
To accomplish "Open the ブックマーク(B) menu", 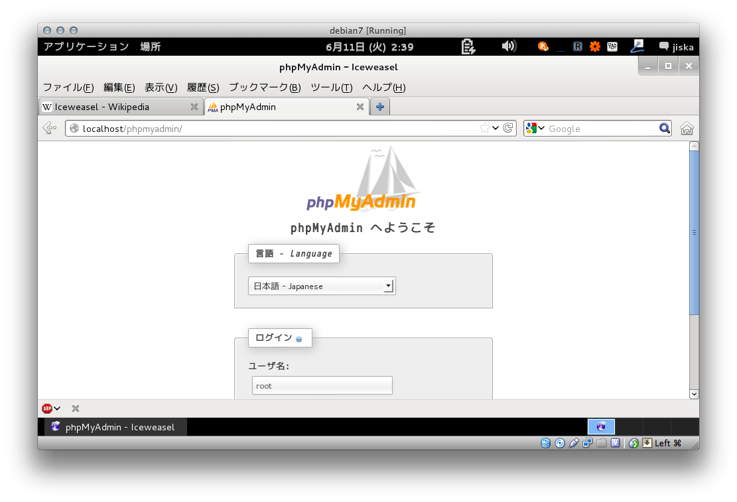I will 265,88.
